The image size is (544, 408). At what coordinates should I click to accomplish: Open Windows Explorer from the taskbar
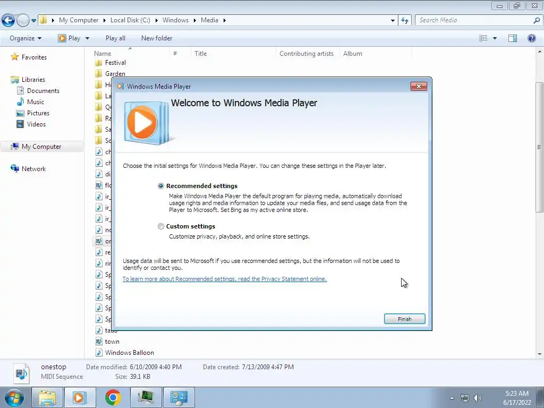[47, 397]
